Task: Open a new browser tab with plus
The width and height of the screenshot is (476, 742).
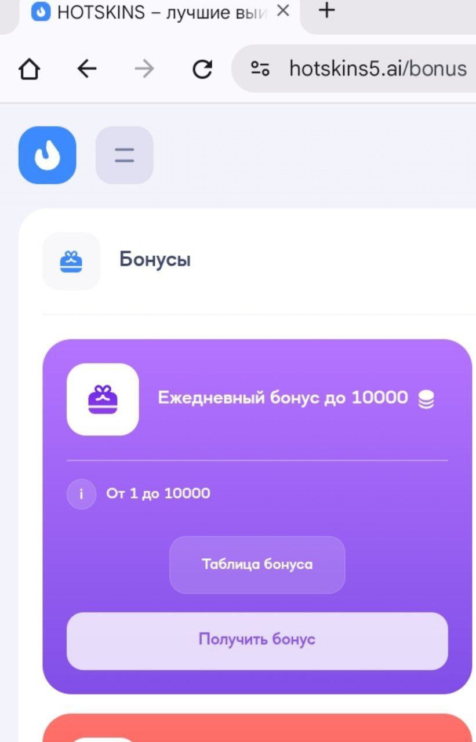Action: tap(328, 10)
